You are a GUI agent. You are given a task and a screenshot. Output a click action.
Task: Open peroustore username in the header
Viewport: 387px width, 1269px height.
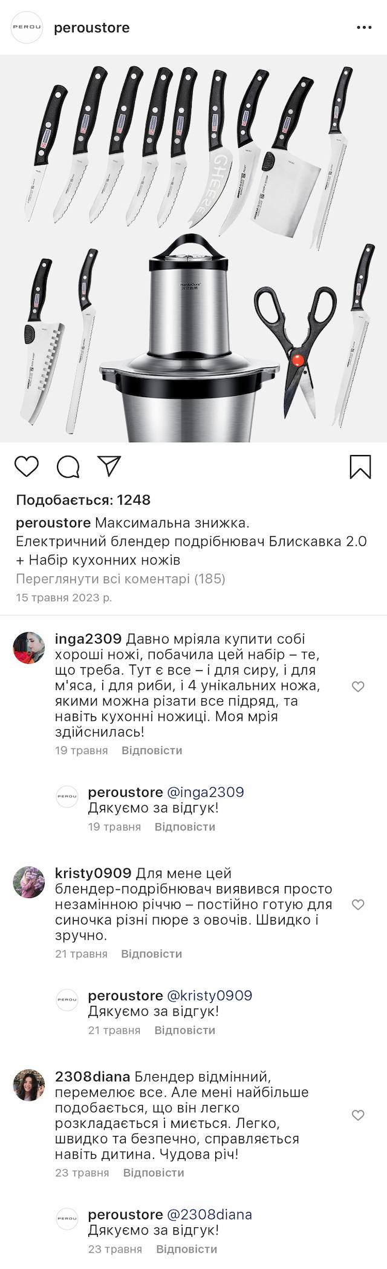(92, 28)
